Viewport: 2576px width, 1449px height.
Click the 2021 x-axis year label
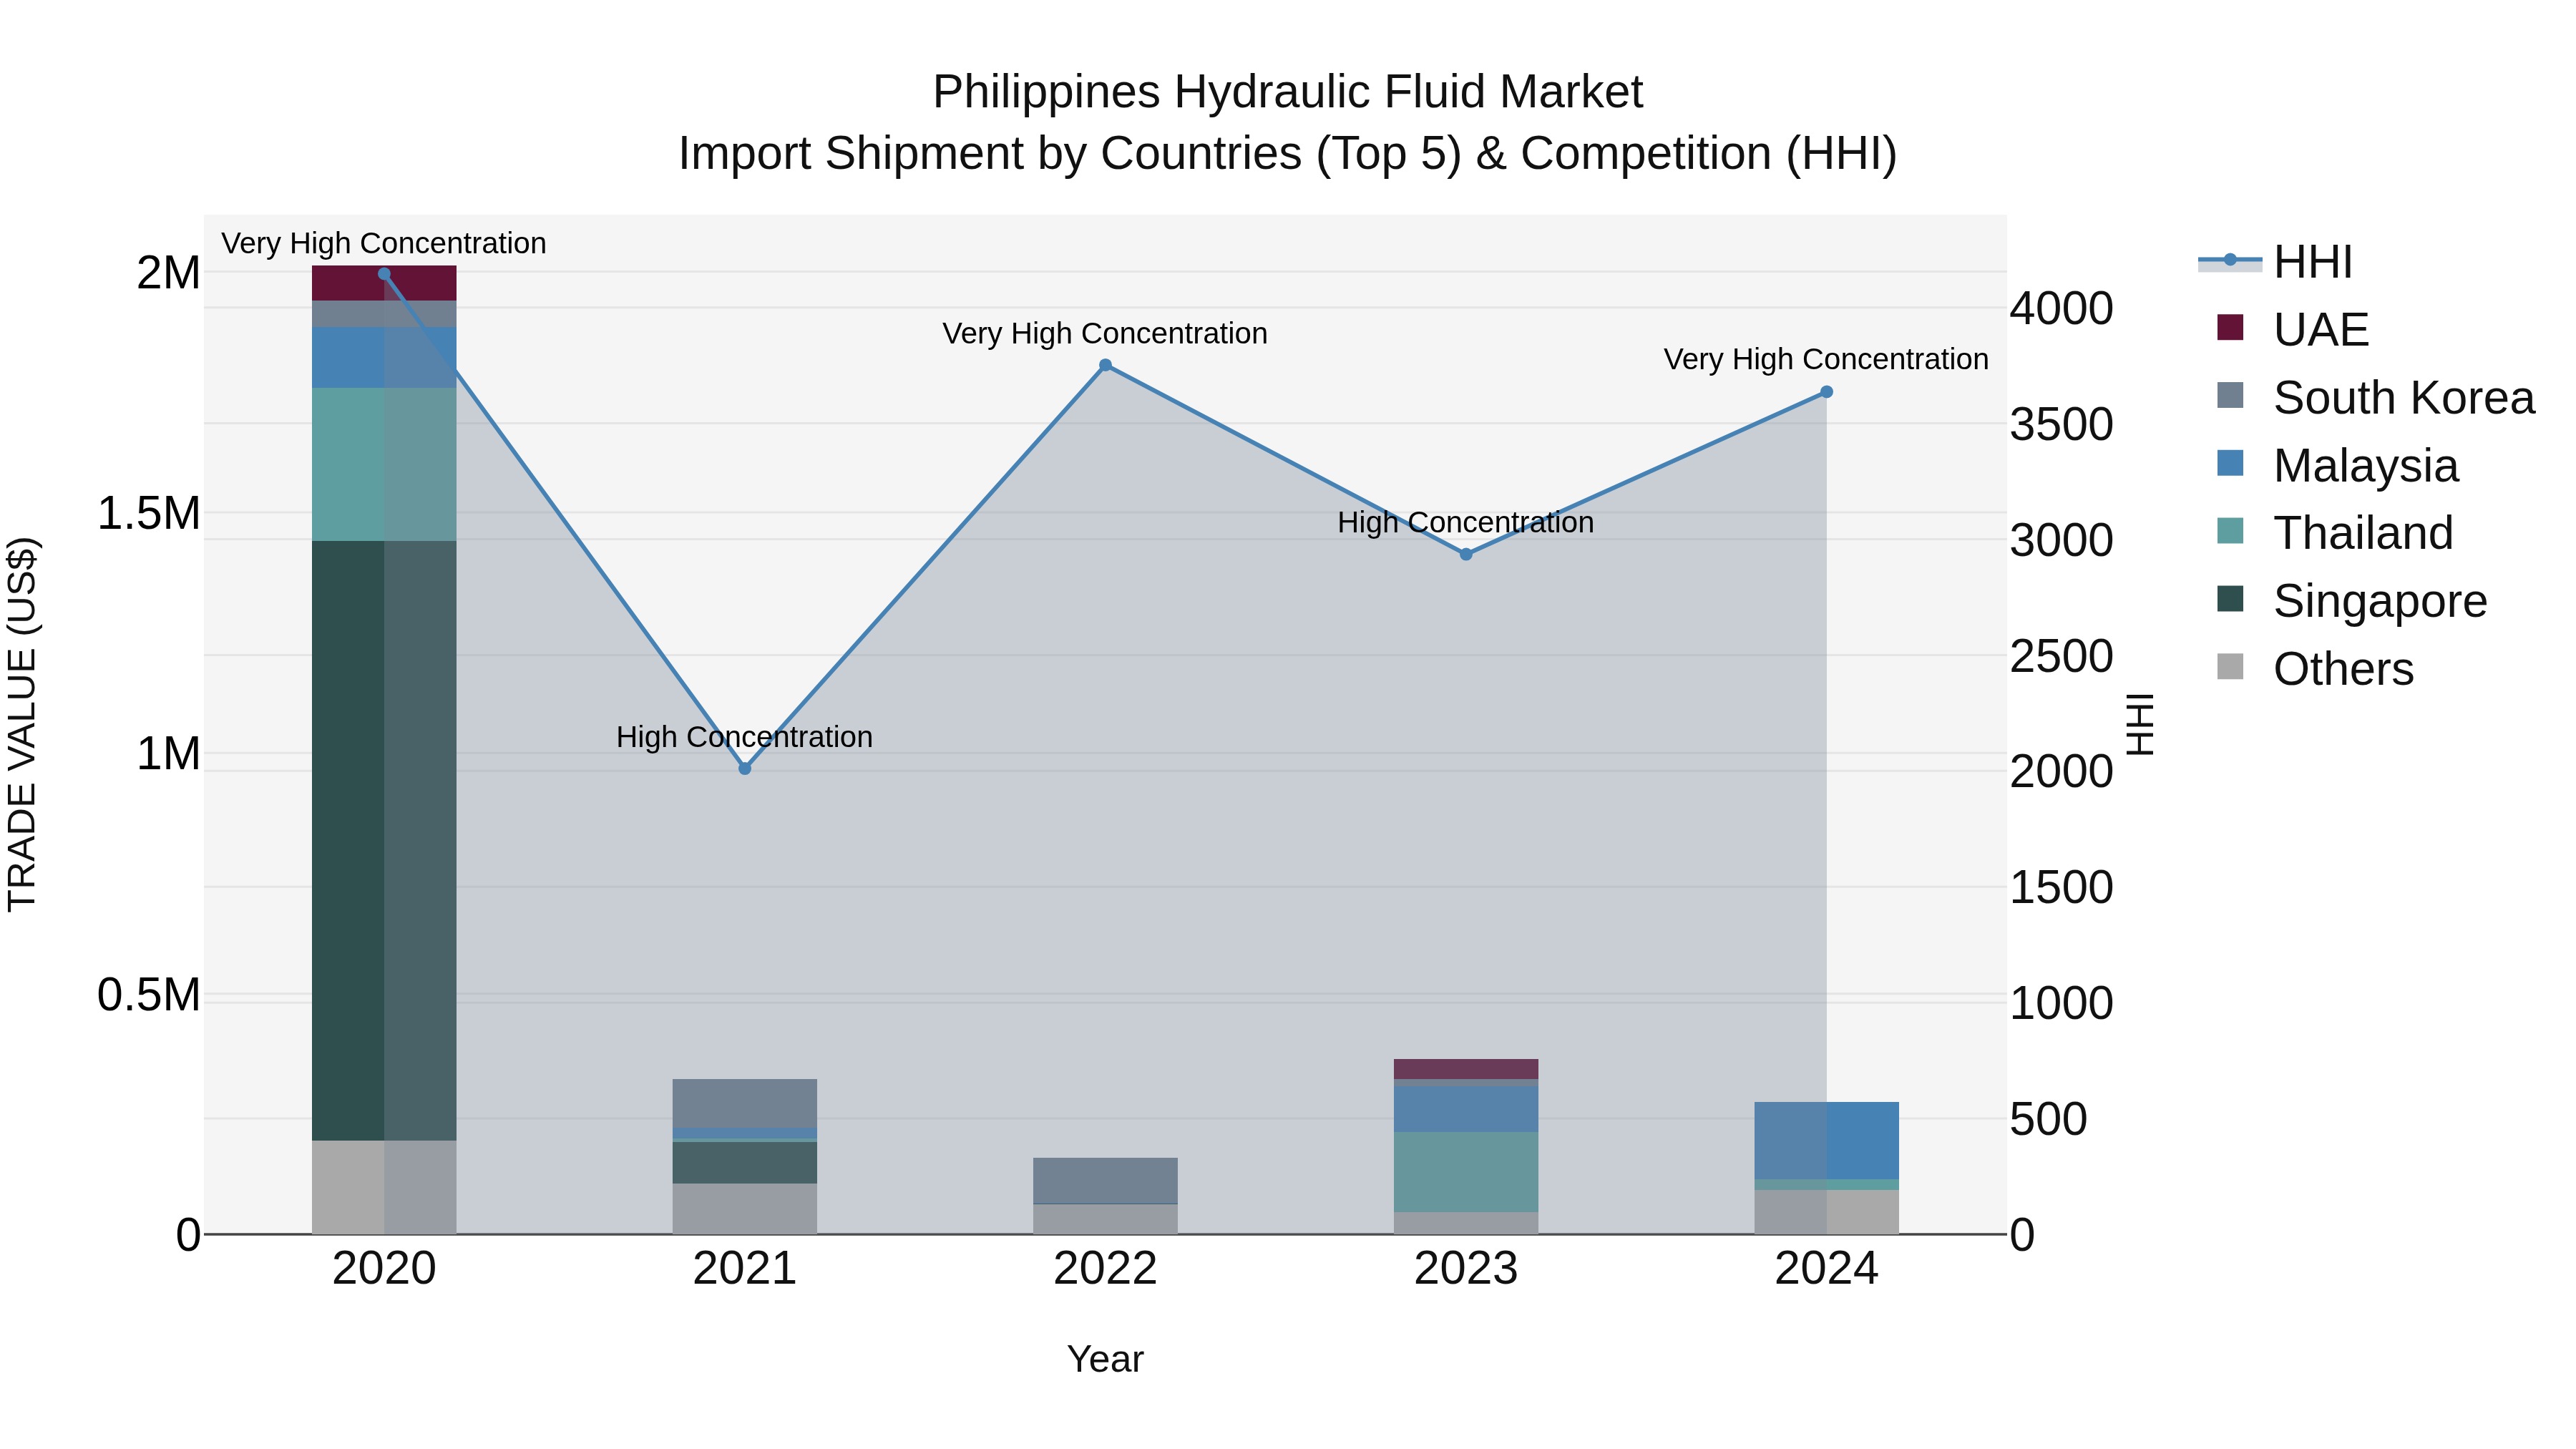[745, 1269]
